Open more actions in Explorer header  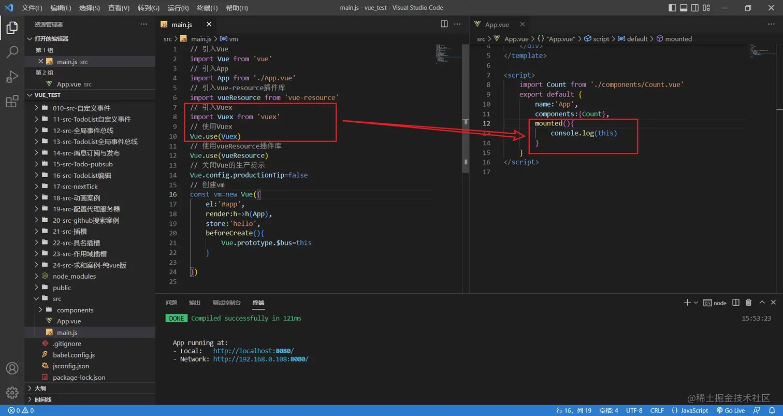pos(144,24)
